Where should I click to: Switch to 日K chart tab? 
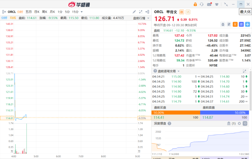click(x=37, y=12)
